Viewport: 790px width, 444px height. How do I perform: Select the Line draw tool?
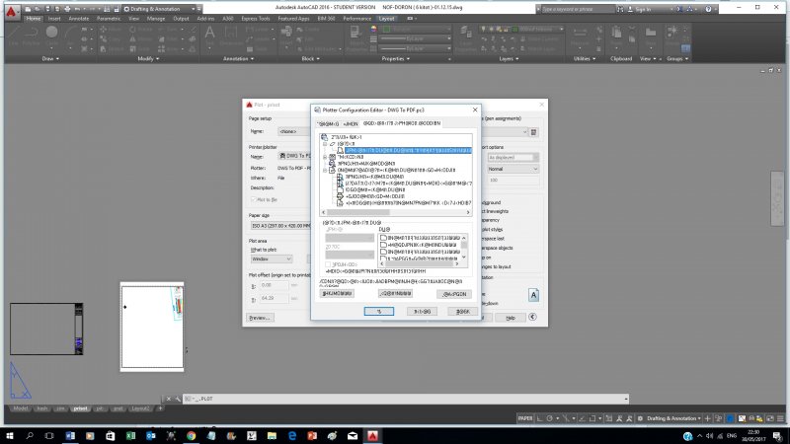(13, 33)
